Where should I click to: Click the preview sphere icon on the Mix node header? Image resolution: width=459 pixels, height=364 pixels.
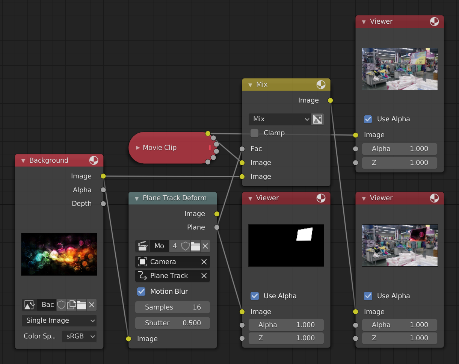(321, 85)
